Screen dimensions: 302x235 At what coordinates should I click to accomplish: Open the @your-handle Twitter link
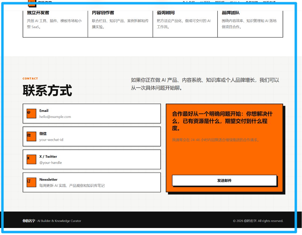pos(51,163)
